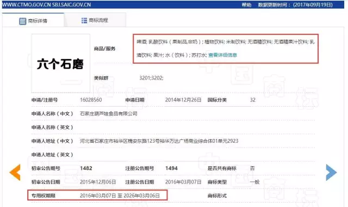Select preliminary announcement date 2015年12月06日
Image resolution: width=348 pixels, height=207 pixels.
(98, 182)
